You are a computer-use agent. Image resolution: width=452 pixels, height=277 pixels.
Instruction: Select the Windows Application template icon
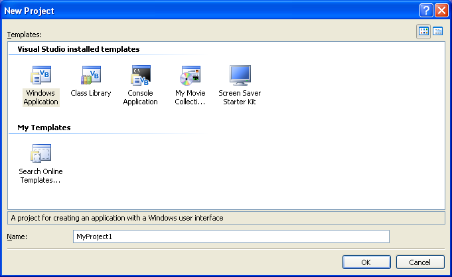click(x=41, y=75)
